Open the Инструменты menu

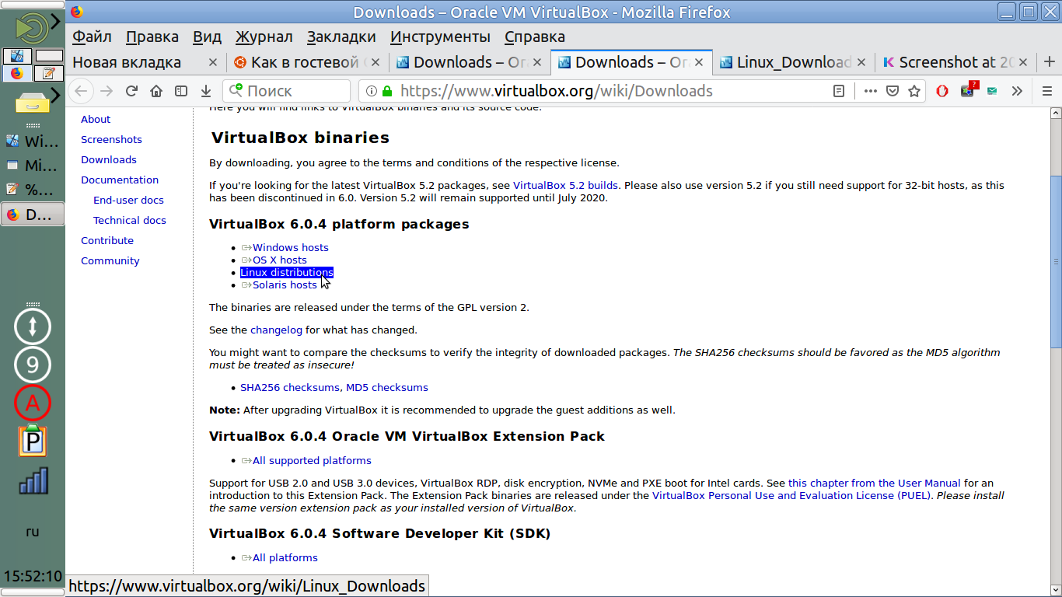click(x=440, y=37)
